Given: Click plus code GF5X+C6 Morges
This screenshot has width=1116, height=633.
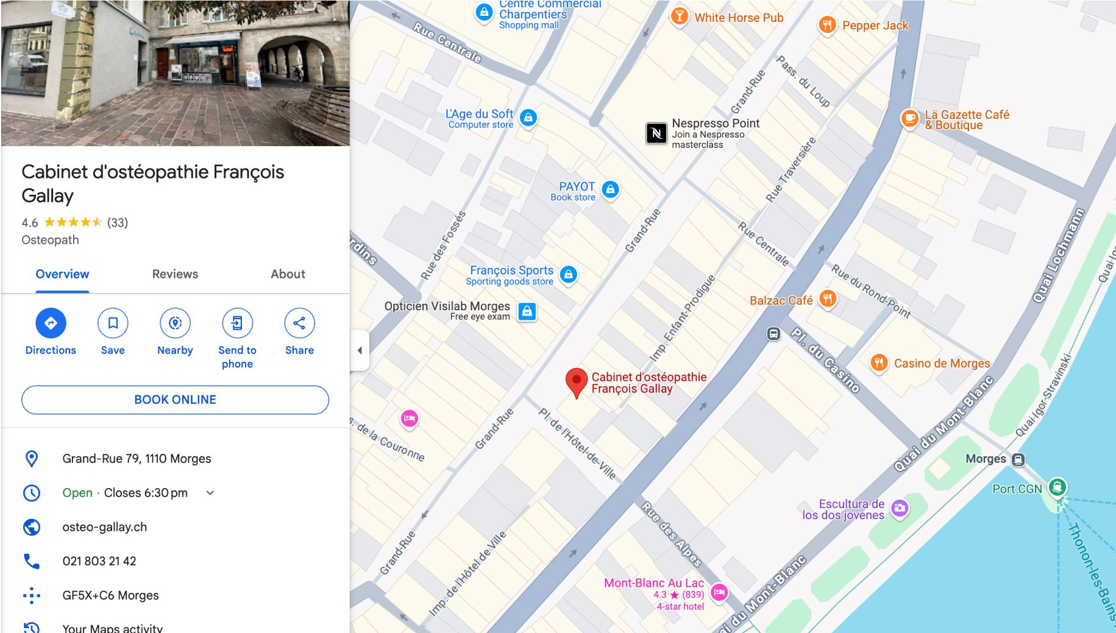Looking at the screenshot, I should click(x=110, y=595).
